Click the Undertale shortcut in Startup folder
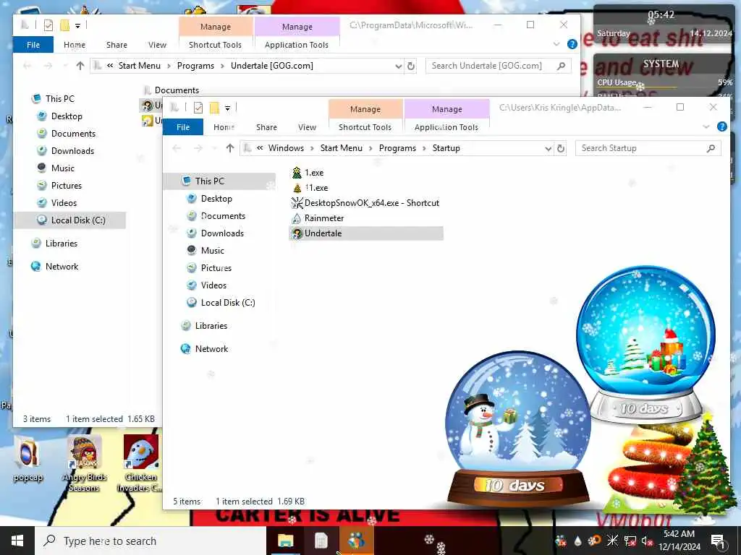The width and height of the screenshot is (741, 555). [x=365, y=233]
